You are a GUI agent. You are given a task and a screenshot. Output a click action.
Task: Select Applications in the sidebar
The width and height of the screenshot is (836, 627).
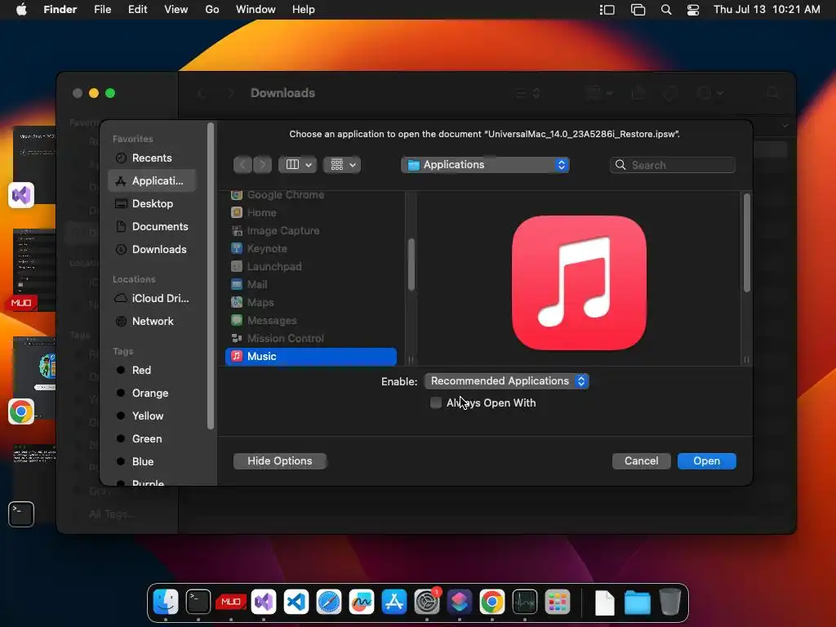point(152,180)
